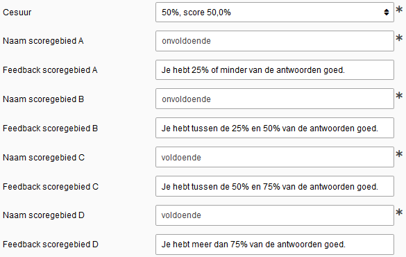Click the asterisk beside Naam scoregebied B field
Screen dimensions: 406x257
(399, 96)
